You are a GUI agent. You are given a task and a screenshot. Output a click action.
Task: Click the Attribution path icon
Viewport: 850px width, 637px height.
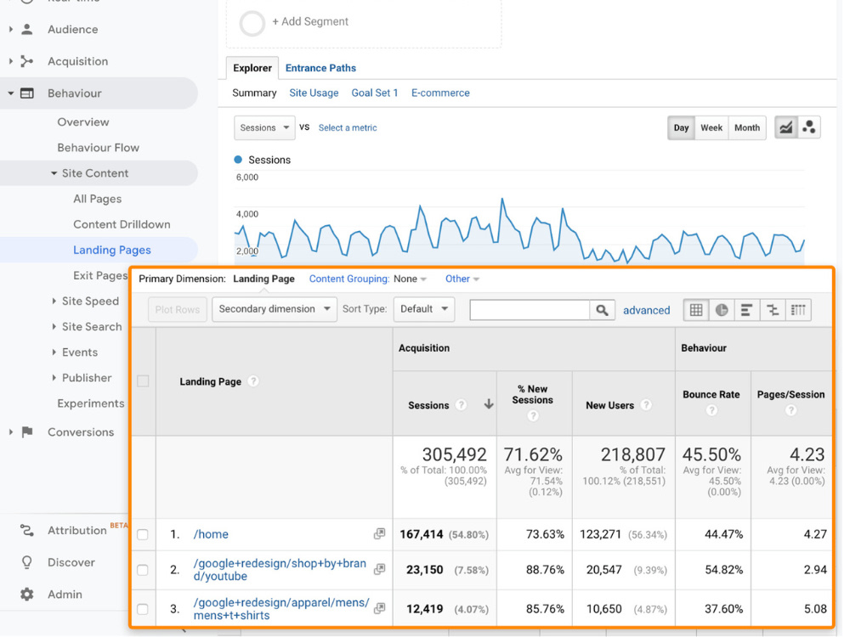(26, 530)
